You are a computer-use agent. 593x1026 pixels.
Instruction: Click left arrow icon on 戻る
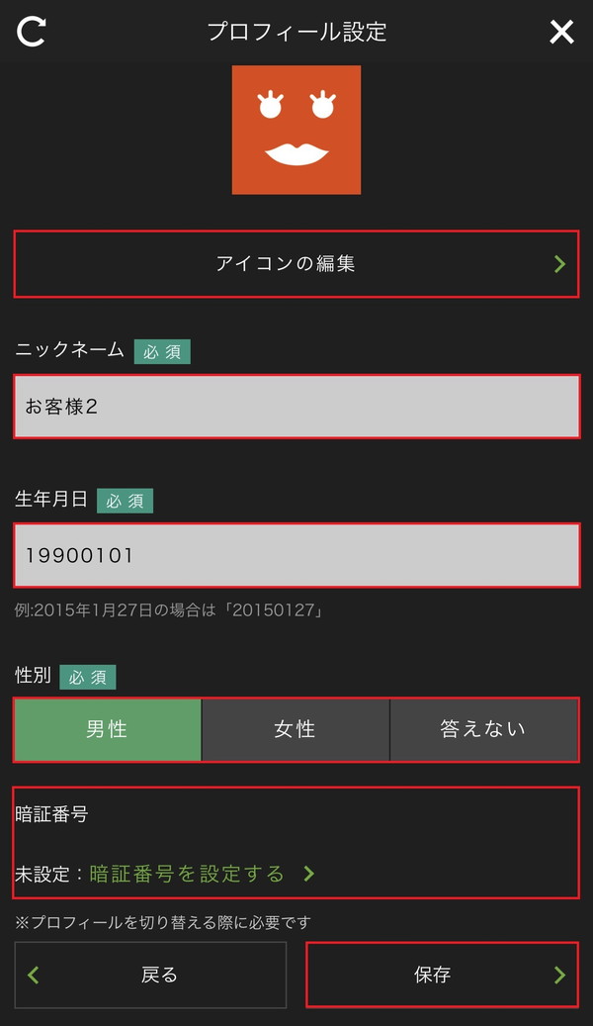[34, 975]
